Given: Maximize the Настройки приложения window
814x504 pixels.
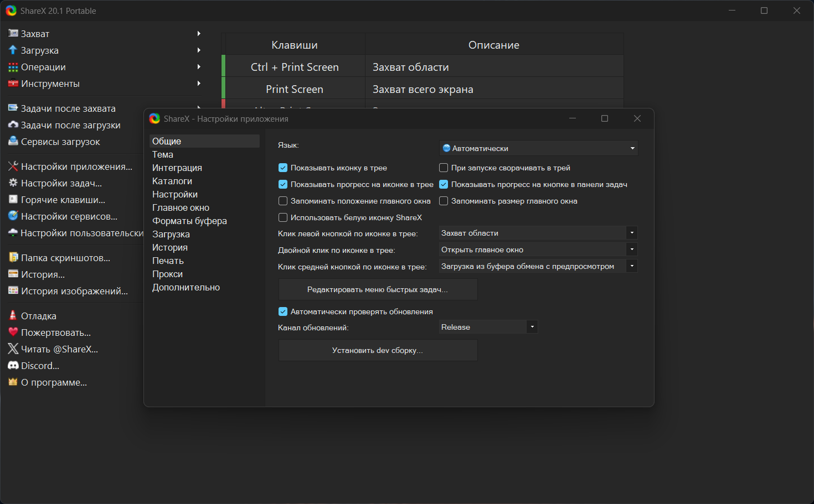Looking at the screenshot, I should click(605, 118).
